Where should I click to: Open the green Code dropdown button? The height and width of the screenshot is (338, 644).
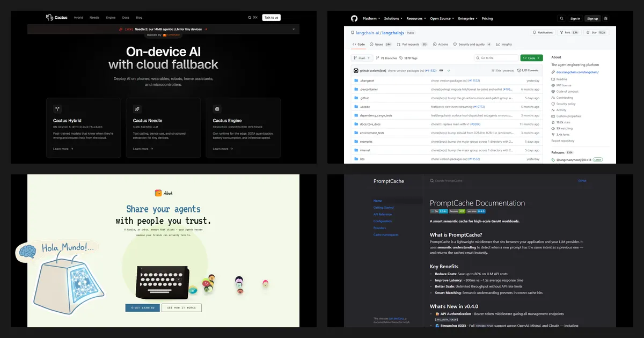pos(531,58)
